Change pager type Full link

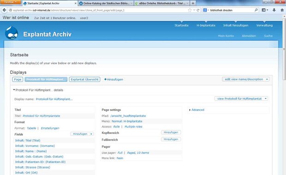120,153
